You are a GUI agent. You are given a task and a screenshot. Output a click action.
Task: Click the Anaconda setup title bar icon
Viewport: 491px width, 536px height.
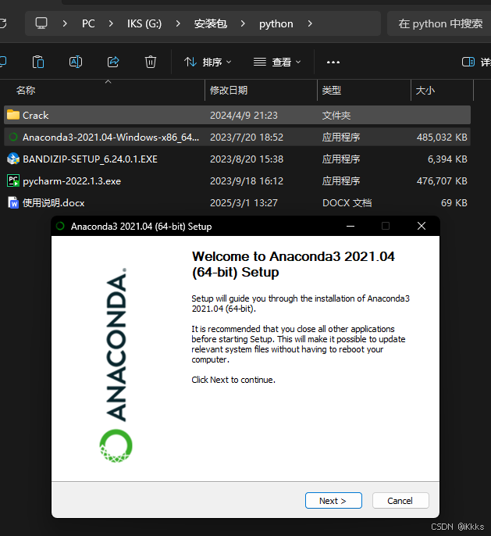[60, 226]
